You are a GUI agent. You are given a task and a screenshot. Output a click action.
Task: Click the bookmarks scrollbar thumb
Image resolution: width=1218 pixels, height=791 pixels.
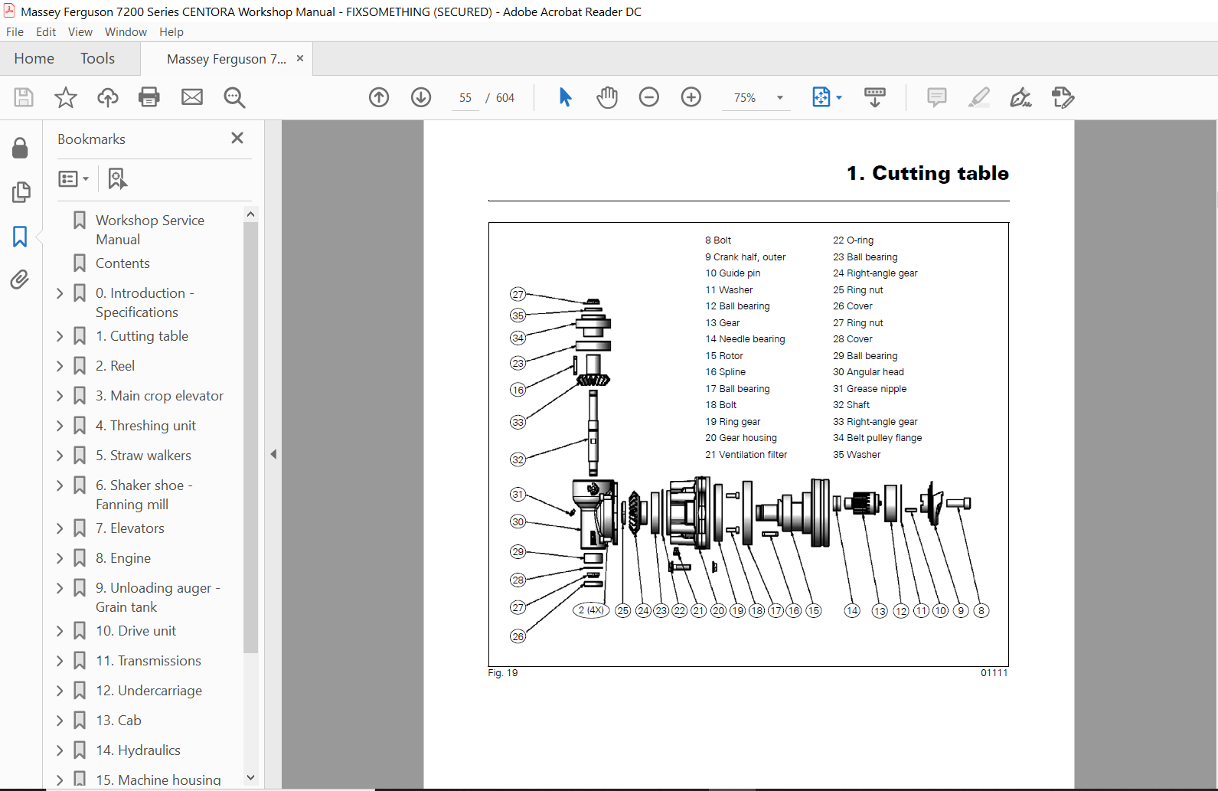coord(250,436)
